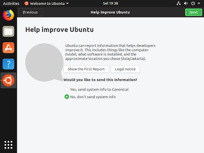Click the Help improve Ubuntu page heading
204x153 pixels.
tap(60, 30)
